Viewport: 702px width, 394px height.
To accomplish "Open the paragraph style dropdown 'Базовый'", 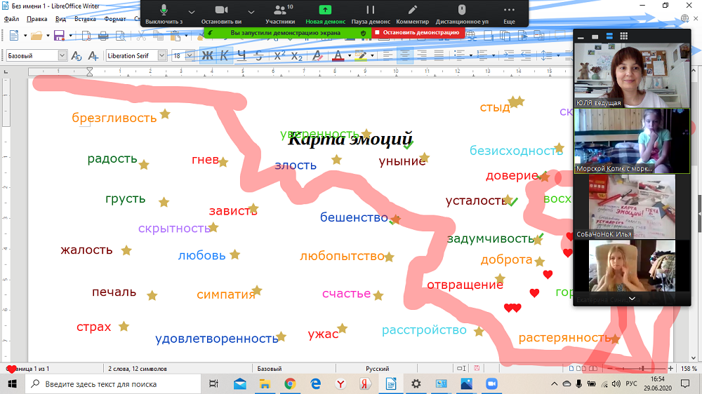I will 62,55.
